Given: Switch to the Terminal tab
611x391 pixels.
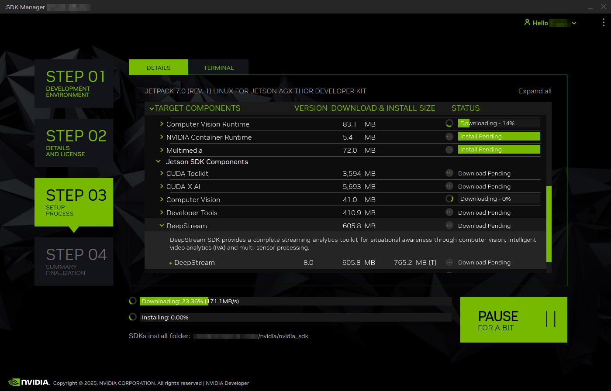Looking at the screenshot, I should (218, 68).
